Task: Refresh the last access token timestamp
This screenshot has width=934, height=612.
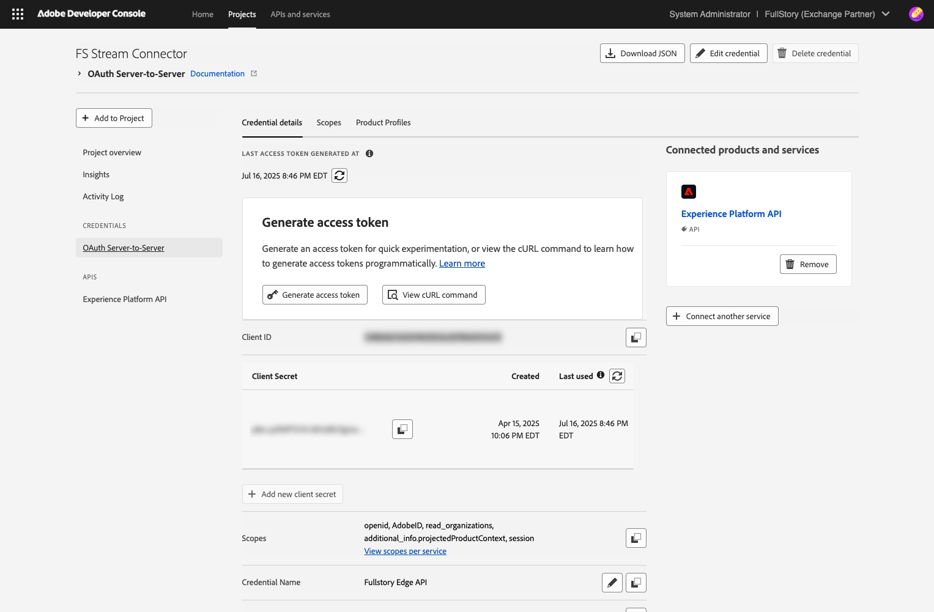Action: coord(339,175)
